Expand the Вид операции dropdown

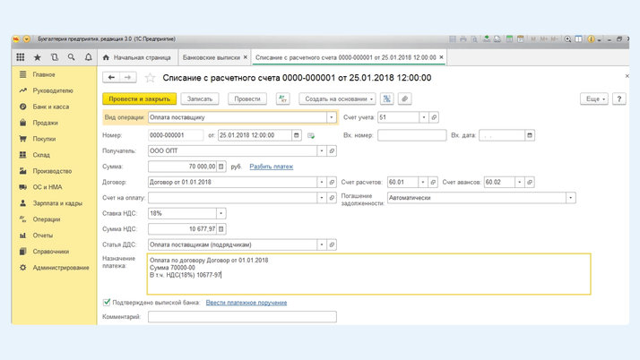[331, 117]
